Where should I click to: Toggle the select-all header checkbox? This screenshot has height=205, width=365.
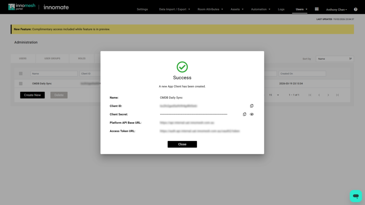pos(21,74)
